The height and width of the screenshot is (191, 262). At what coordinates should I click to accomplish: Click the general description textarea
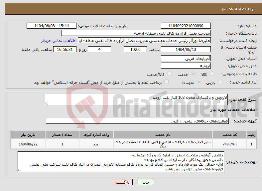136,99
